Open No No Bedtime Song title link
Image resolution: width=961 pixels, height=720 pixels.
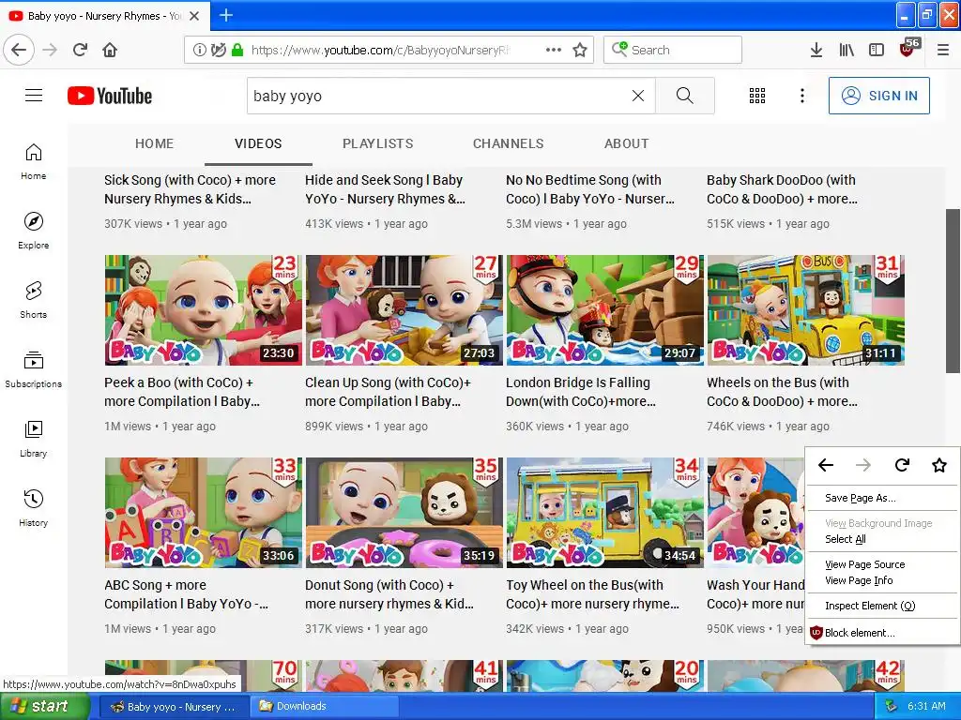click(590, 189)
